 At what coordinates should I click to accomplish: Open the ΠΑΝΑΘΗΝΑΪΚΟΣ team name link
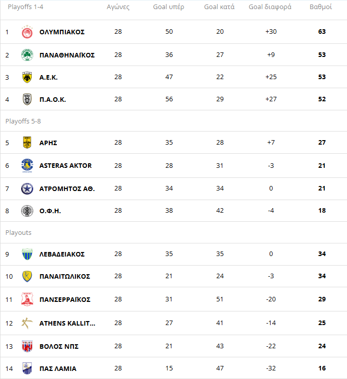(x=67, y=55)
